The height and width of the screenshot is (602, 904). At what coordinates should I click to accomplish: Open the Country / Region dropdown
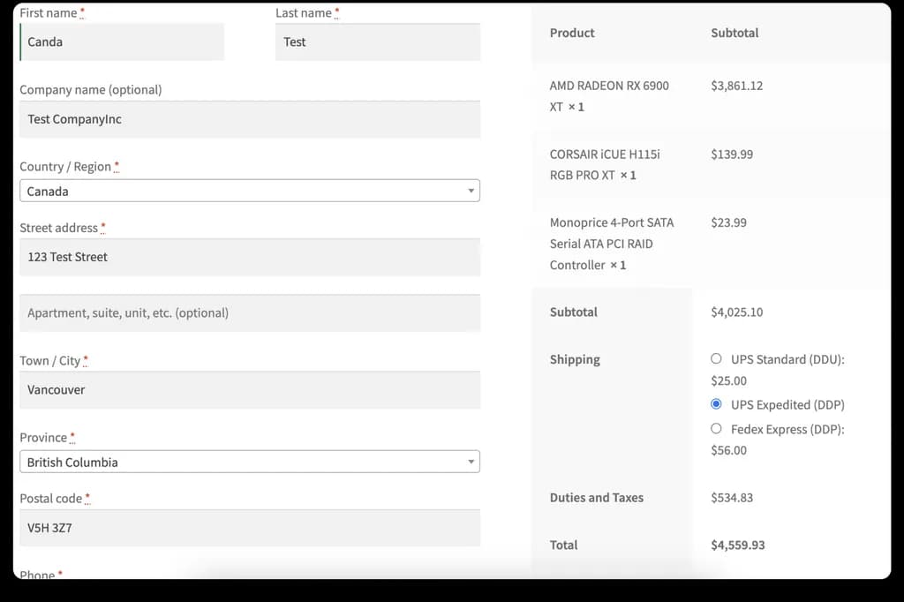tap(250, 191)
